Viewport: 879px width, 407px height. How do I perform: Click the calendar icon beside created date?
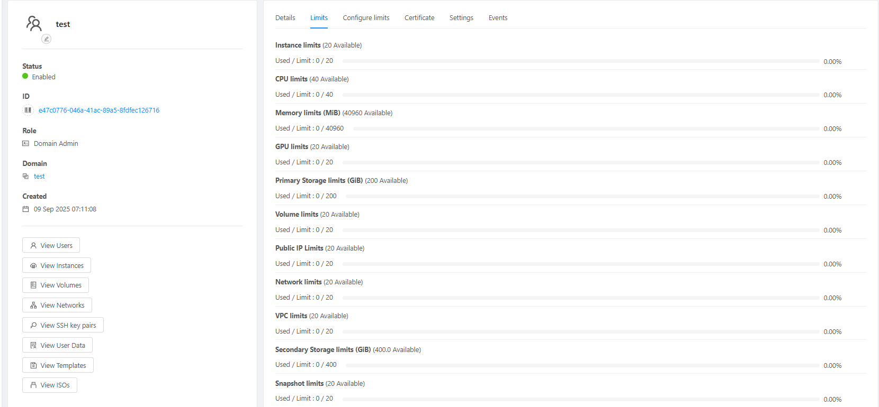(x=25, y=209)
